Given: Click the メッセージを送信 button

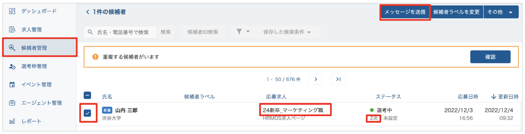Looking at the screenshot, I should [405, 12].
